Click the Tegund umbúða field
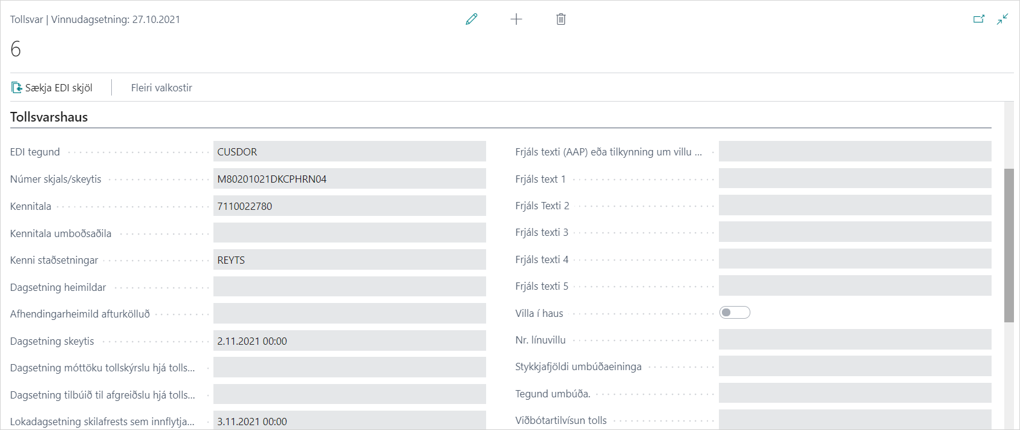1020x430 pixels. 855,394
